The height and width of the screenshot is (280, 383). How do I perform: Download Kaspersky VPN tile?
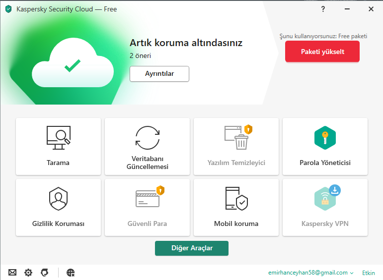[325, 207]
